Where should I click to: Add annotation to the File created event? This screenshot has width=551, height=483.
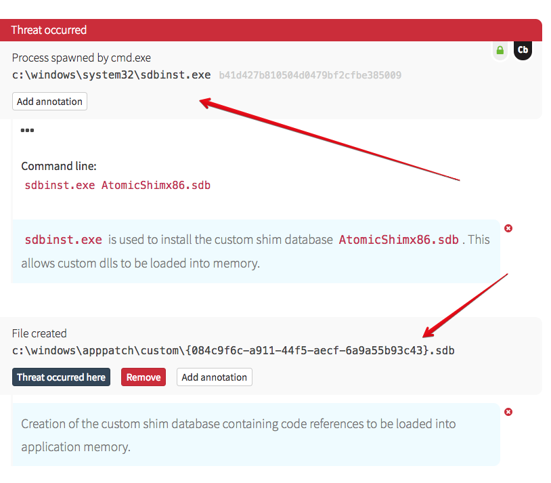click(x=214, y=377)
